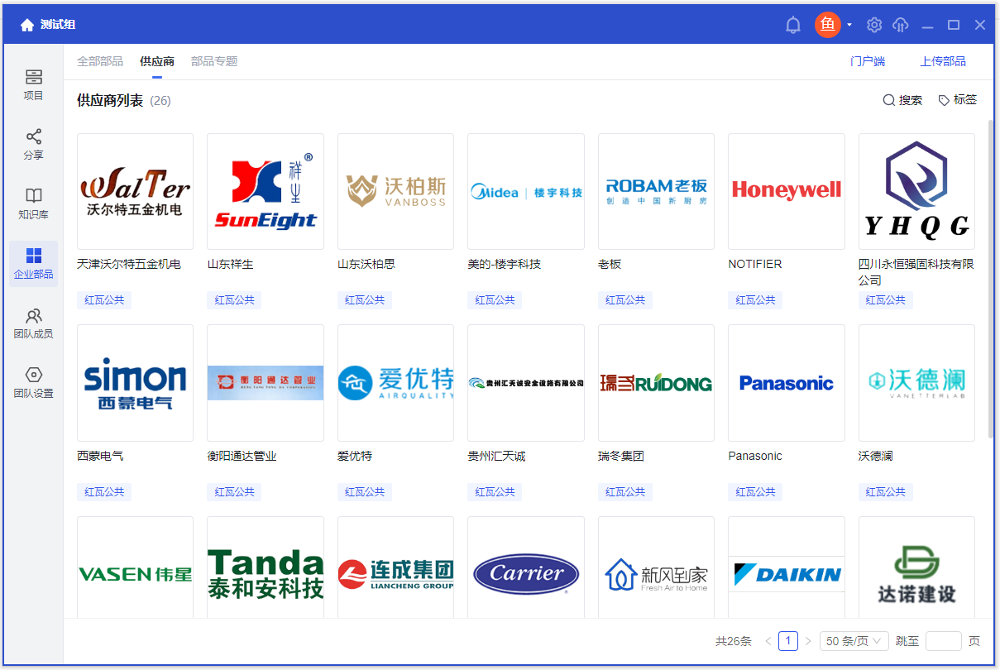This screenshot has width=1000, height=670.
Task: Click the supplier name 美的-楼宇科技
Action: (504, 264)
